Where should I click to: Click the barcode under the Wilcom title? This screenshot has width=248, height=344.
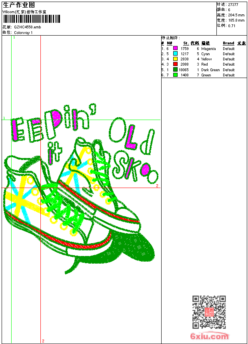[32, 19]
